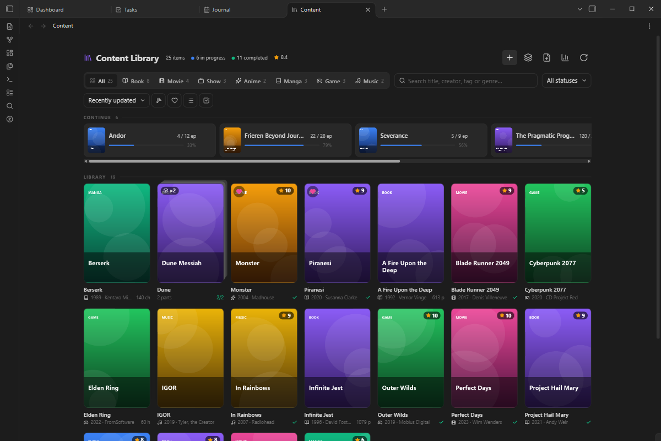
Task: Click the Continue row horizontal scrollbar
Action: click(x=244, y=161)
